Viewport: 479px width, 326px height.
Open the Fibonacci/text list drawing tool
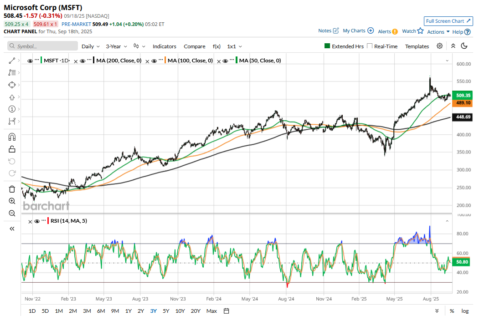point(12,73)
